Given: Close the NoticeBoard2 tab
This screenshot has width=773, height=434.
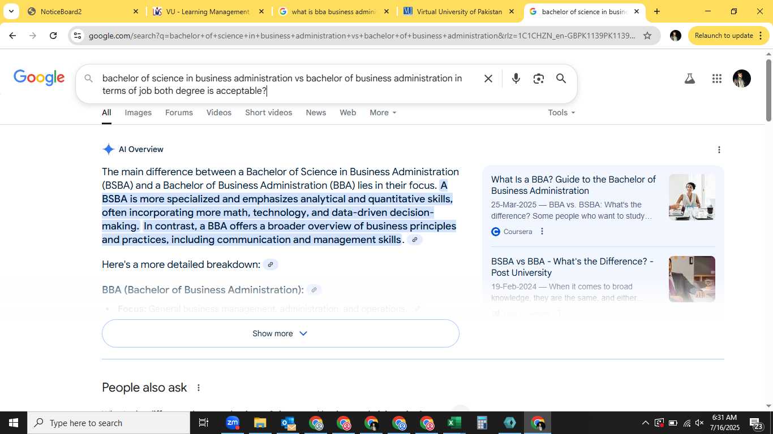Looking at the screenshot, I should (x=135, y=11).
